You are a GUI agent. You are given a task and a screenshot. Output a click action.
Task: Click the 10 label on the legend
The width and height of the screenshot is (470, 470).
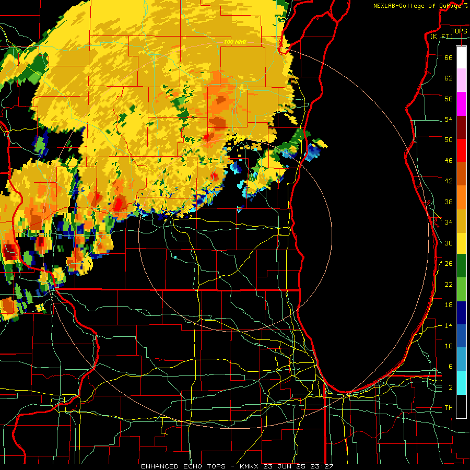[449, 346]
